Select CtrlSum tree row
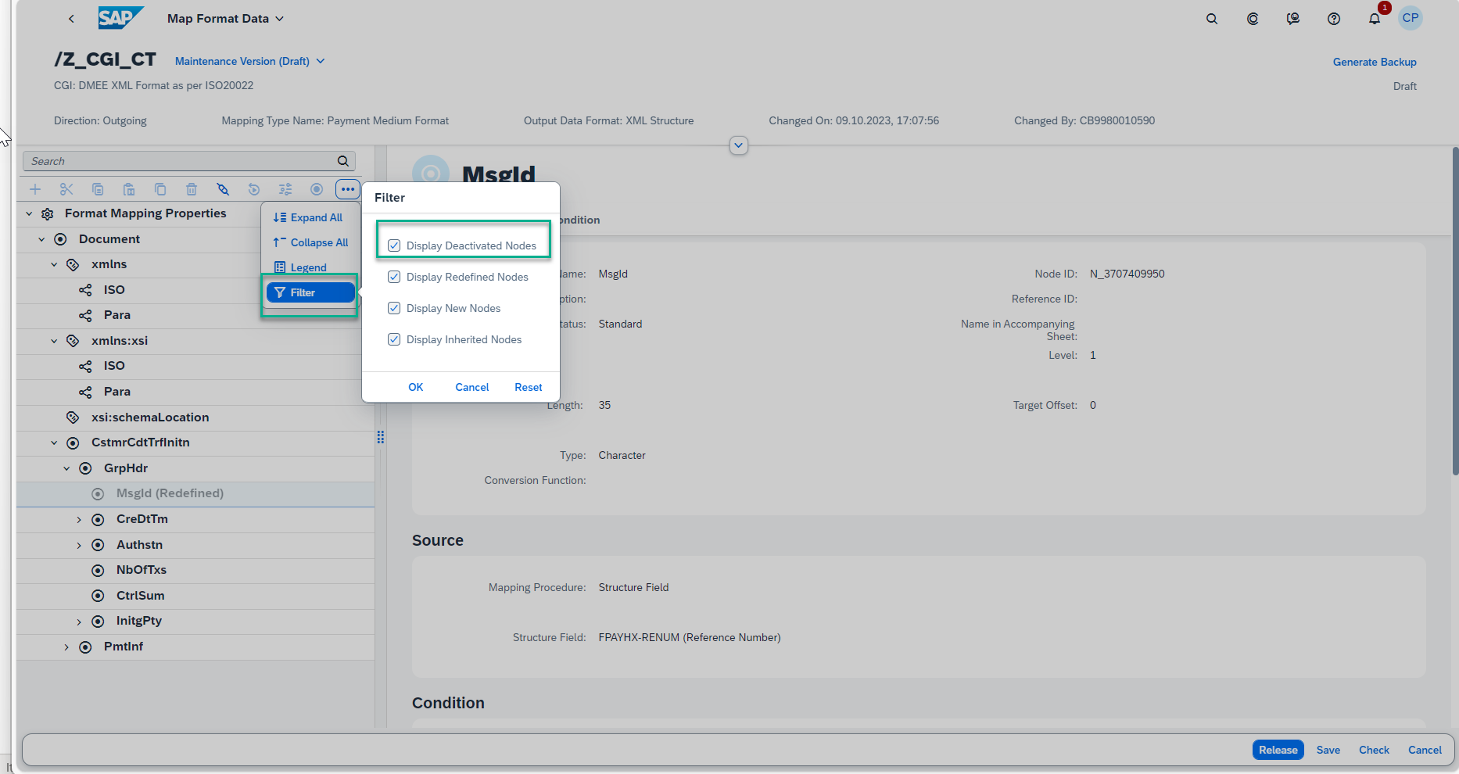The image size is (1459, 774). pos(195,596)
